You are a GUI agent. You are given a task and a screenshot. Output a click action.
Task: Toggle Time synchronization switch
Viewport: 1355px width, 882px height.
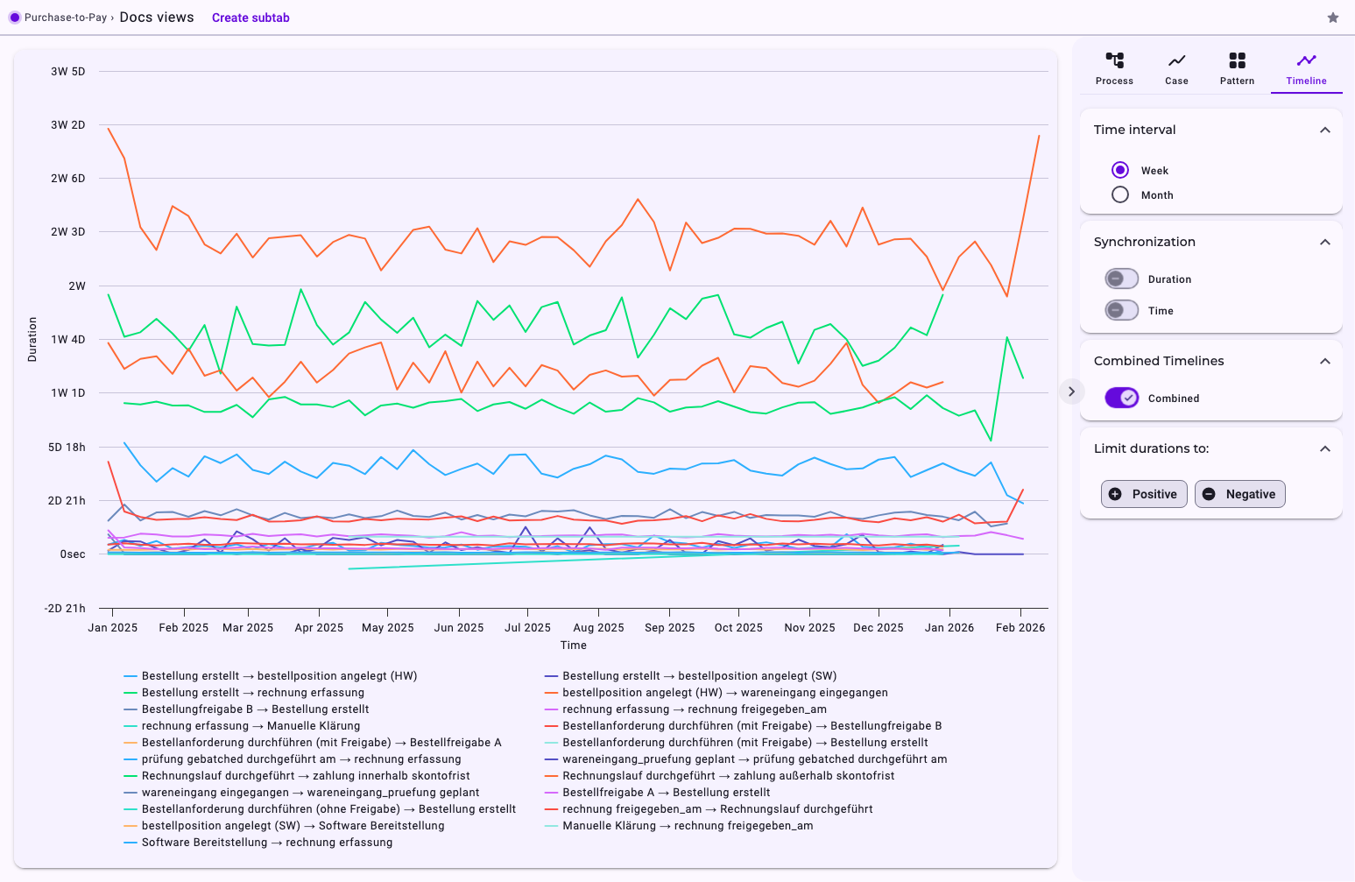pyautogui.click(x=1122, y=310)
